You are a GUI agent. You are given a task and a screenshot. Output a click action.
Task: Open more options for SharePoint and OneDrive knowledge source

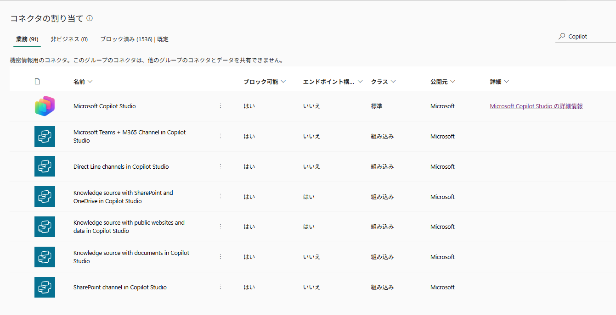pyautogui.click(x=220, y=196)
